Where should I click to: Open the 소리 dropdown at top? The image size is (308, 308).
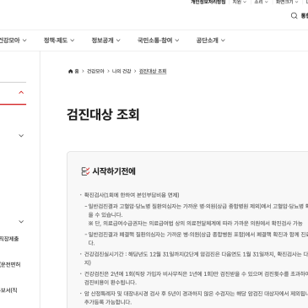click(x=261, y=2)
